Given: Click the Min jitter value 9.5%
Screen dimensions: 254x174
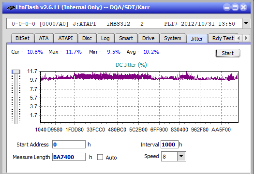Looking at the screenshot, I should pos(114,52).
